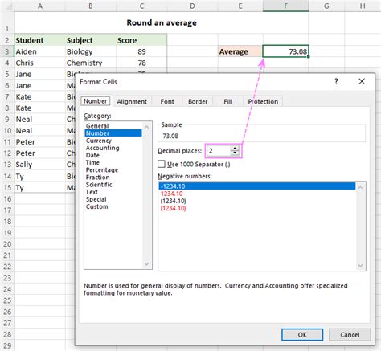The width and height of the screenshot is (381, 351).
Task: Select Currency category
Action: [113, 141]
